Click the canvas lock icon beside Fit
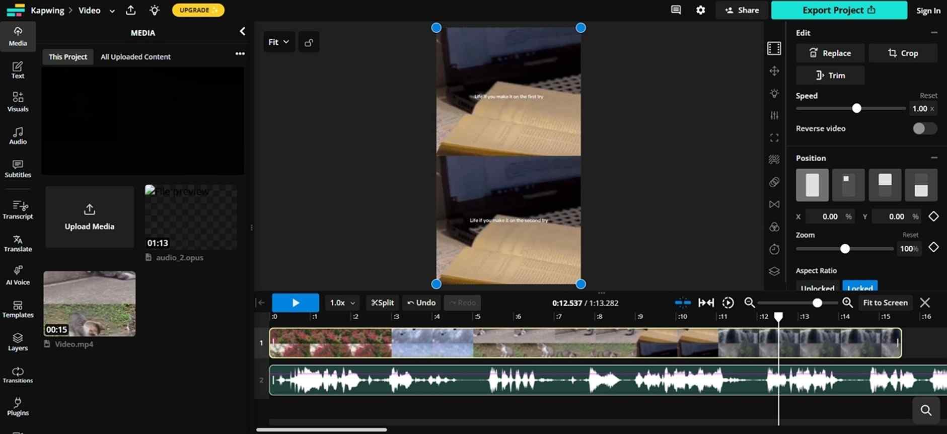This screenshot has width=947, height=434. [x=309, y=42]
